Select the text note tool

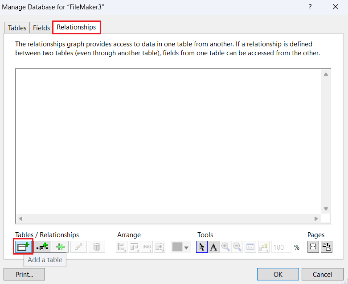point(213,247)
